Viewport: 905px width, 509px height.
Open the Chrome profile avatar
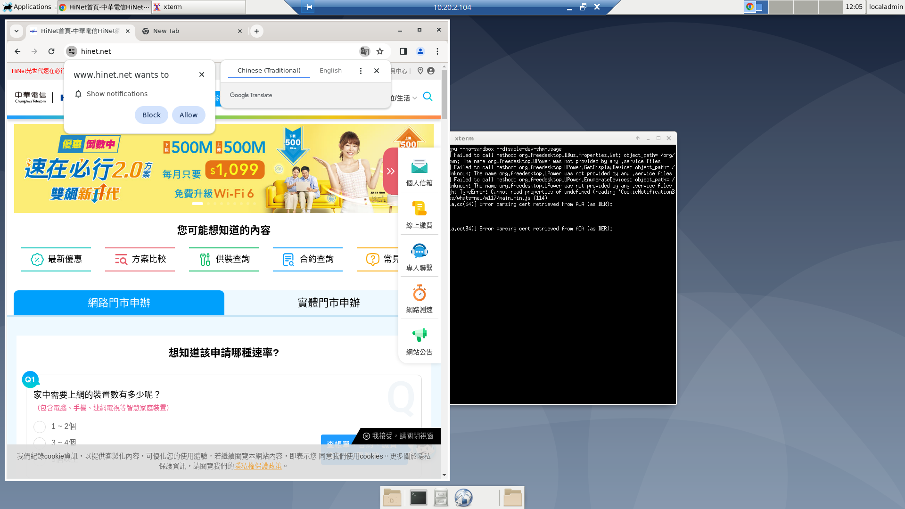tap(420, 51)
